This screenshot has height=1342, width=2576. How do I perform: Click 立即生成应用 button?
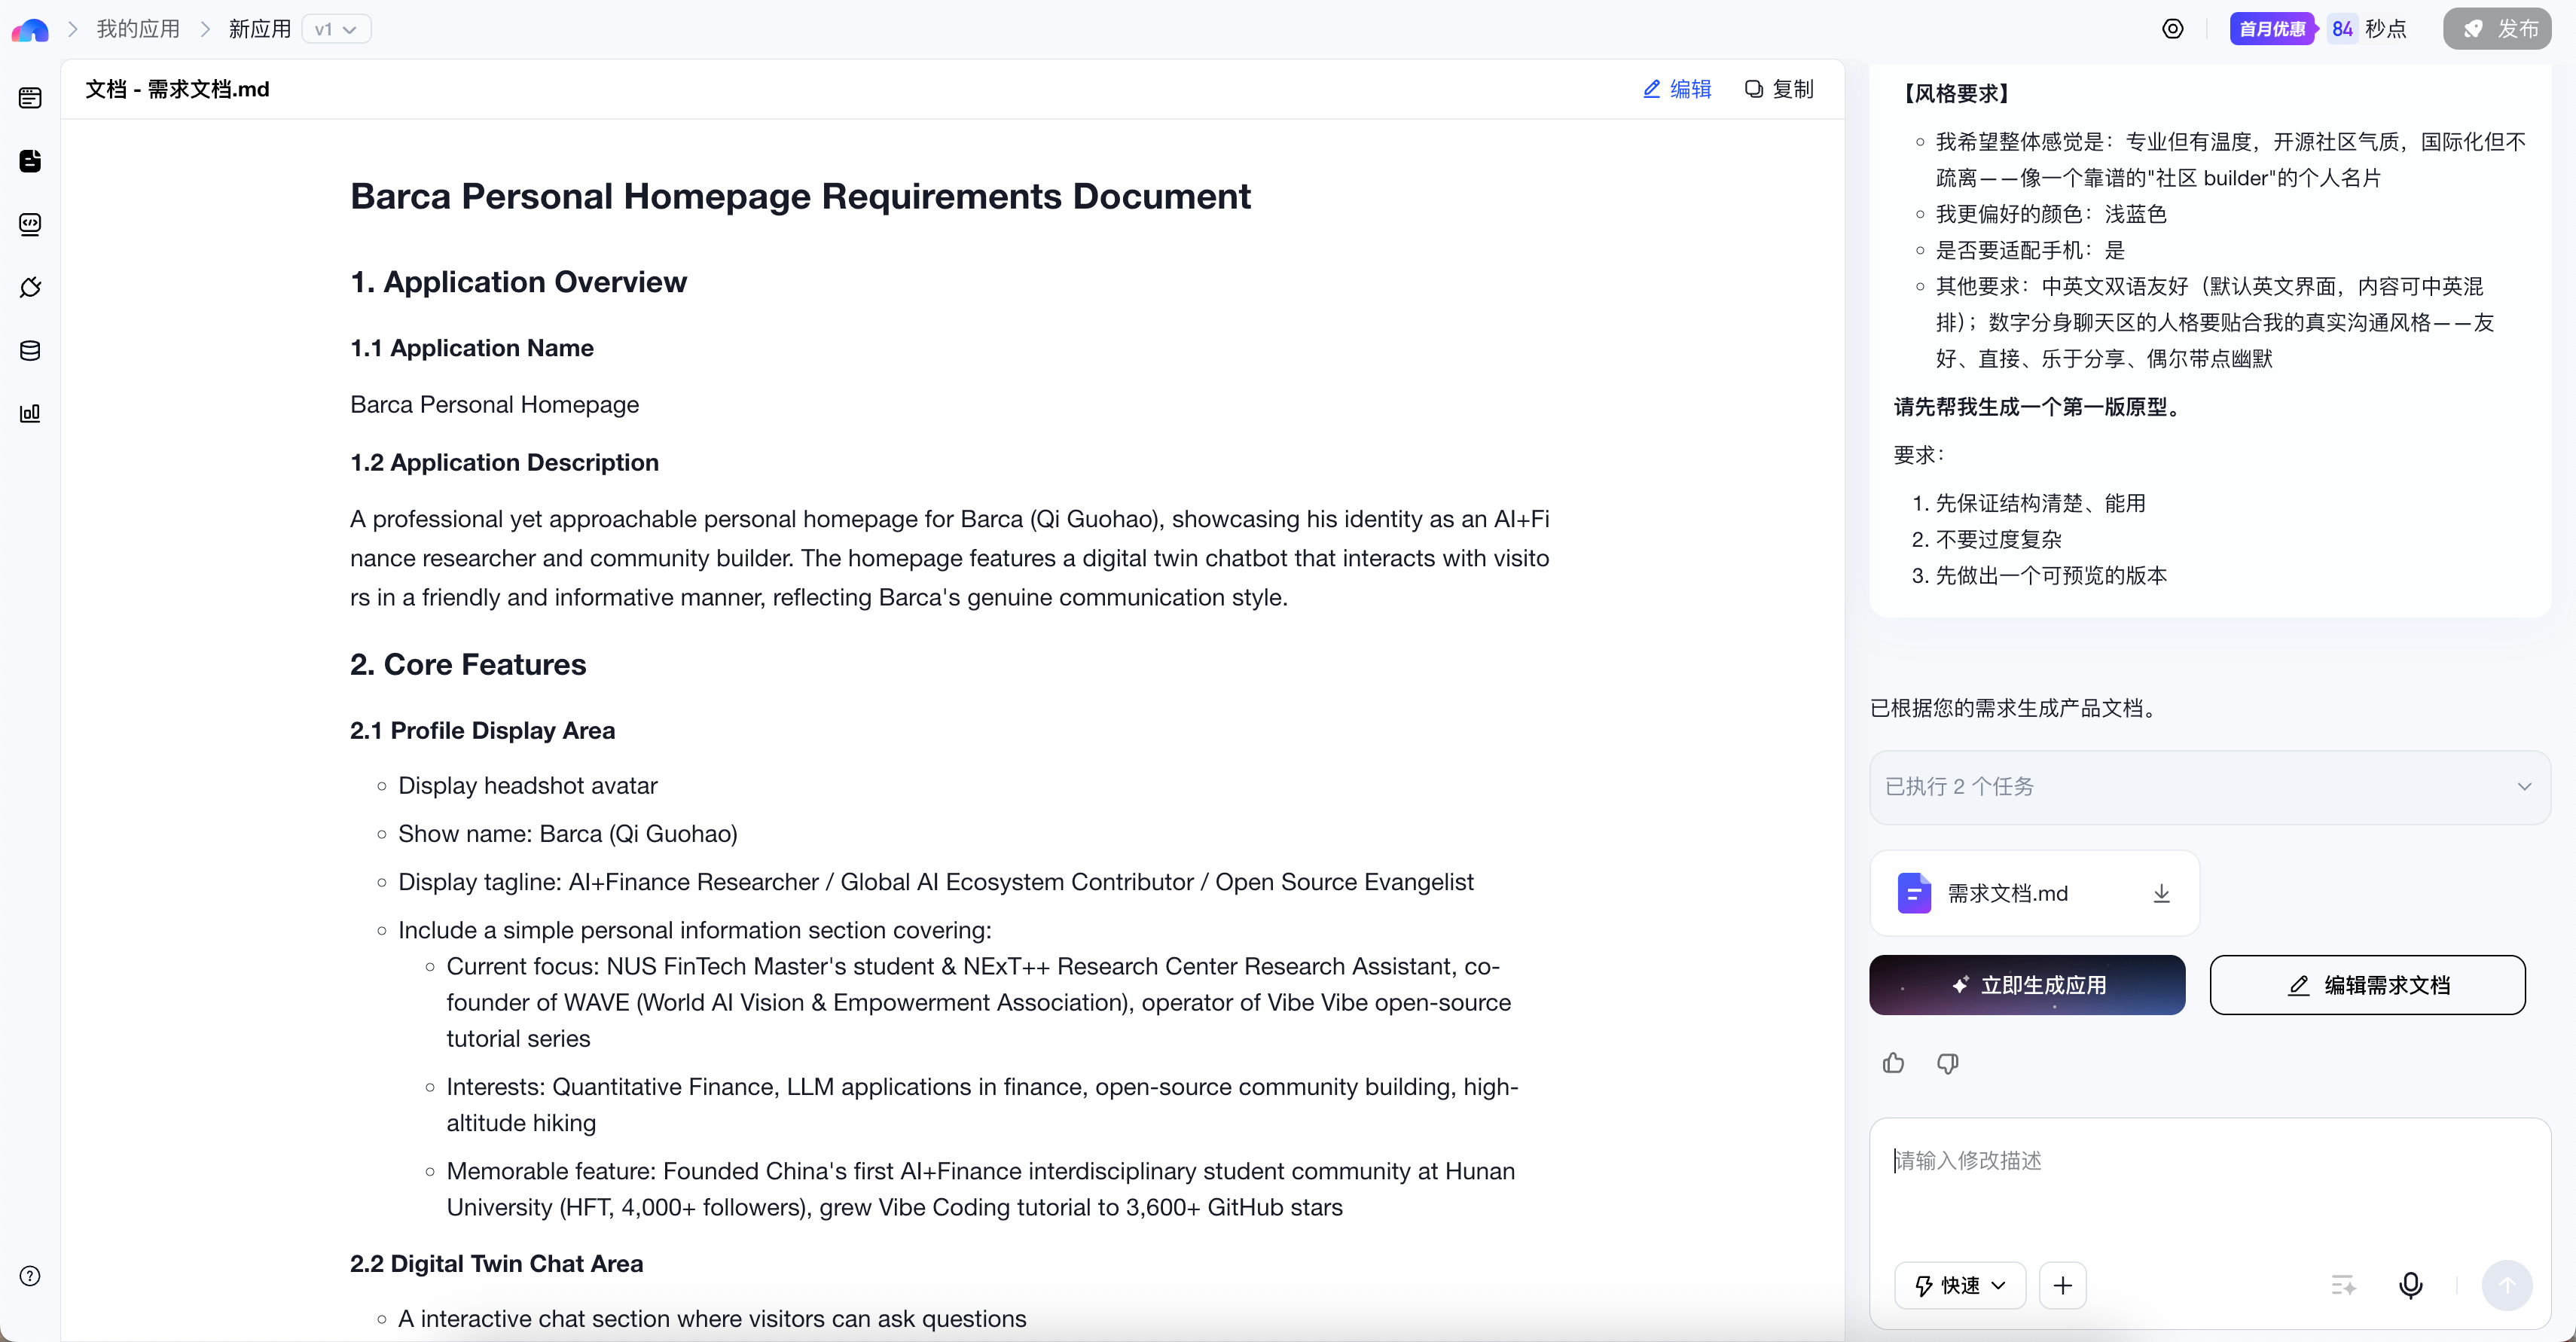(x=2027, y=985)
